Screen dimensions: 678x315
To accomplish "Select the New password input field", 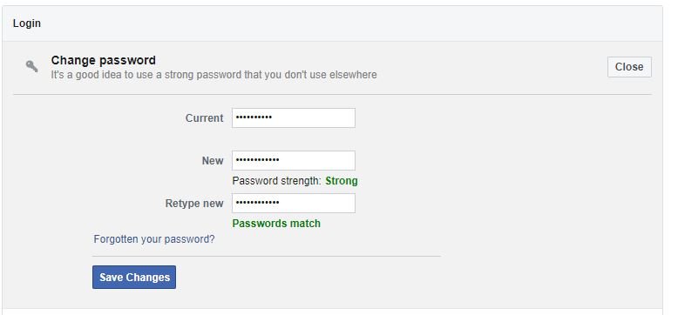I will point(294,160).
